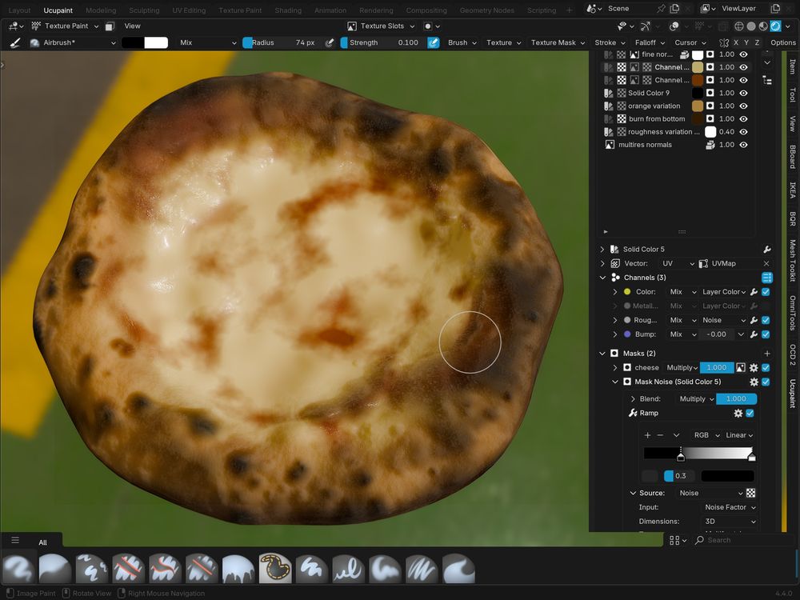The width and height of the screenshot is (800, 600).
Task: Toggle pressure sensitivity for Strength
Action: tap(433, 43)
